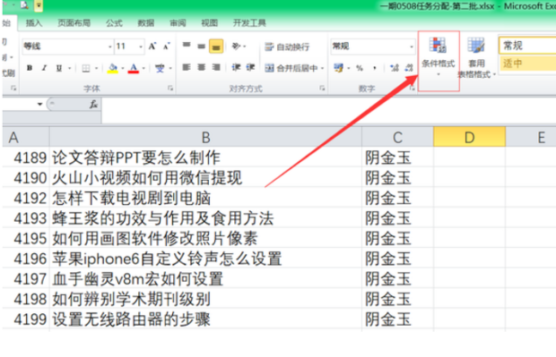Image resolution: width=556 pixels, height=357 pixels.
Task: Switch to 开发工具 tab
Action: (249, 23)
